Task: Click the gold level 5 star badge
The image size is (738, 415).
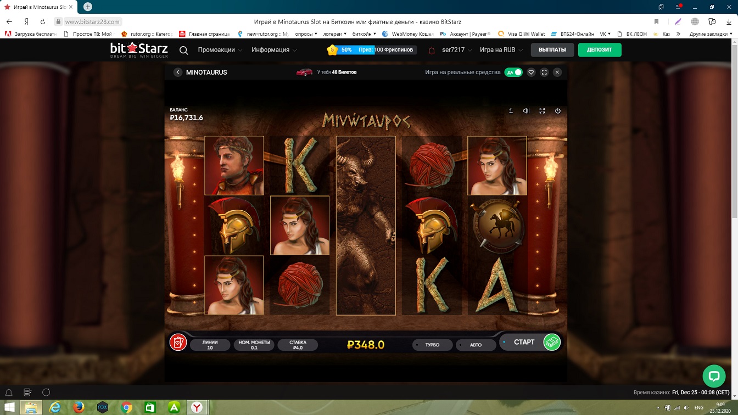Action: tap(332, 50)
